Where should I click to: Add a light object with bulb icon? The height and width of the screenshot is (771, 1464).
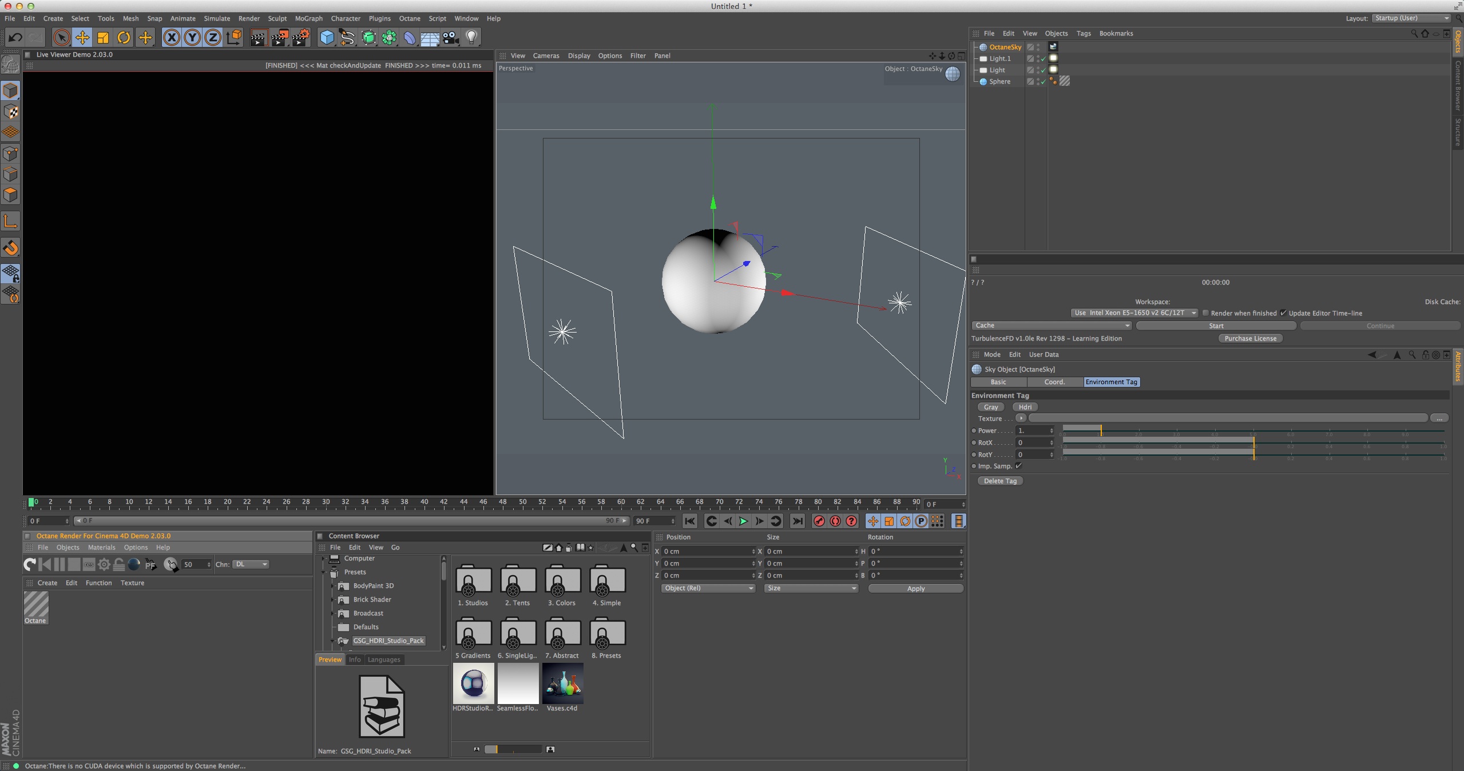coord(471,38)
